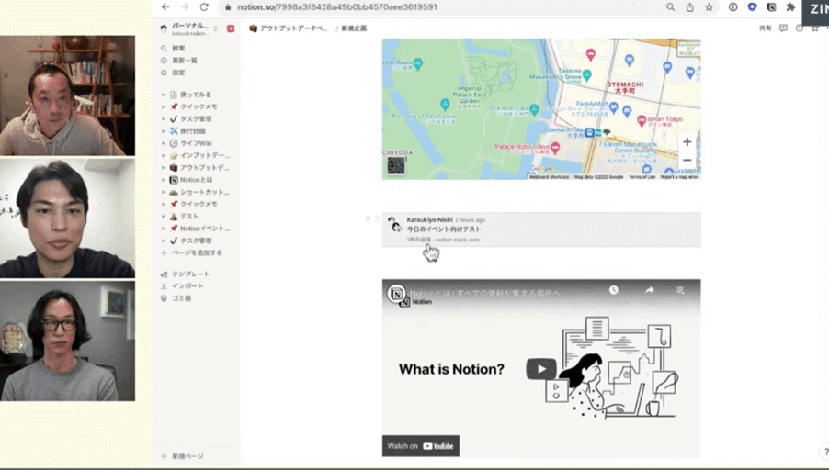Click the 共有 share button
The image size is (829, 470).
[765, 28]
